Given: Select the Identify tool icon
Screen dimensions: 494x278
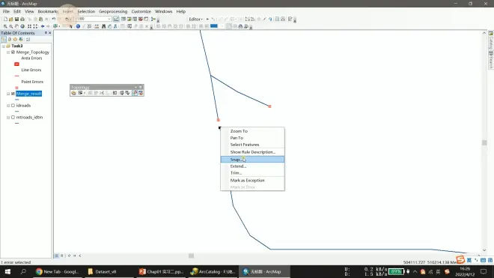Looking at the screenshot, I should point(78,26).
